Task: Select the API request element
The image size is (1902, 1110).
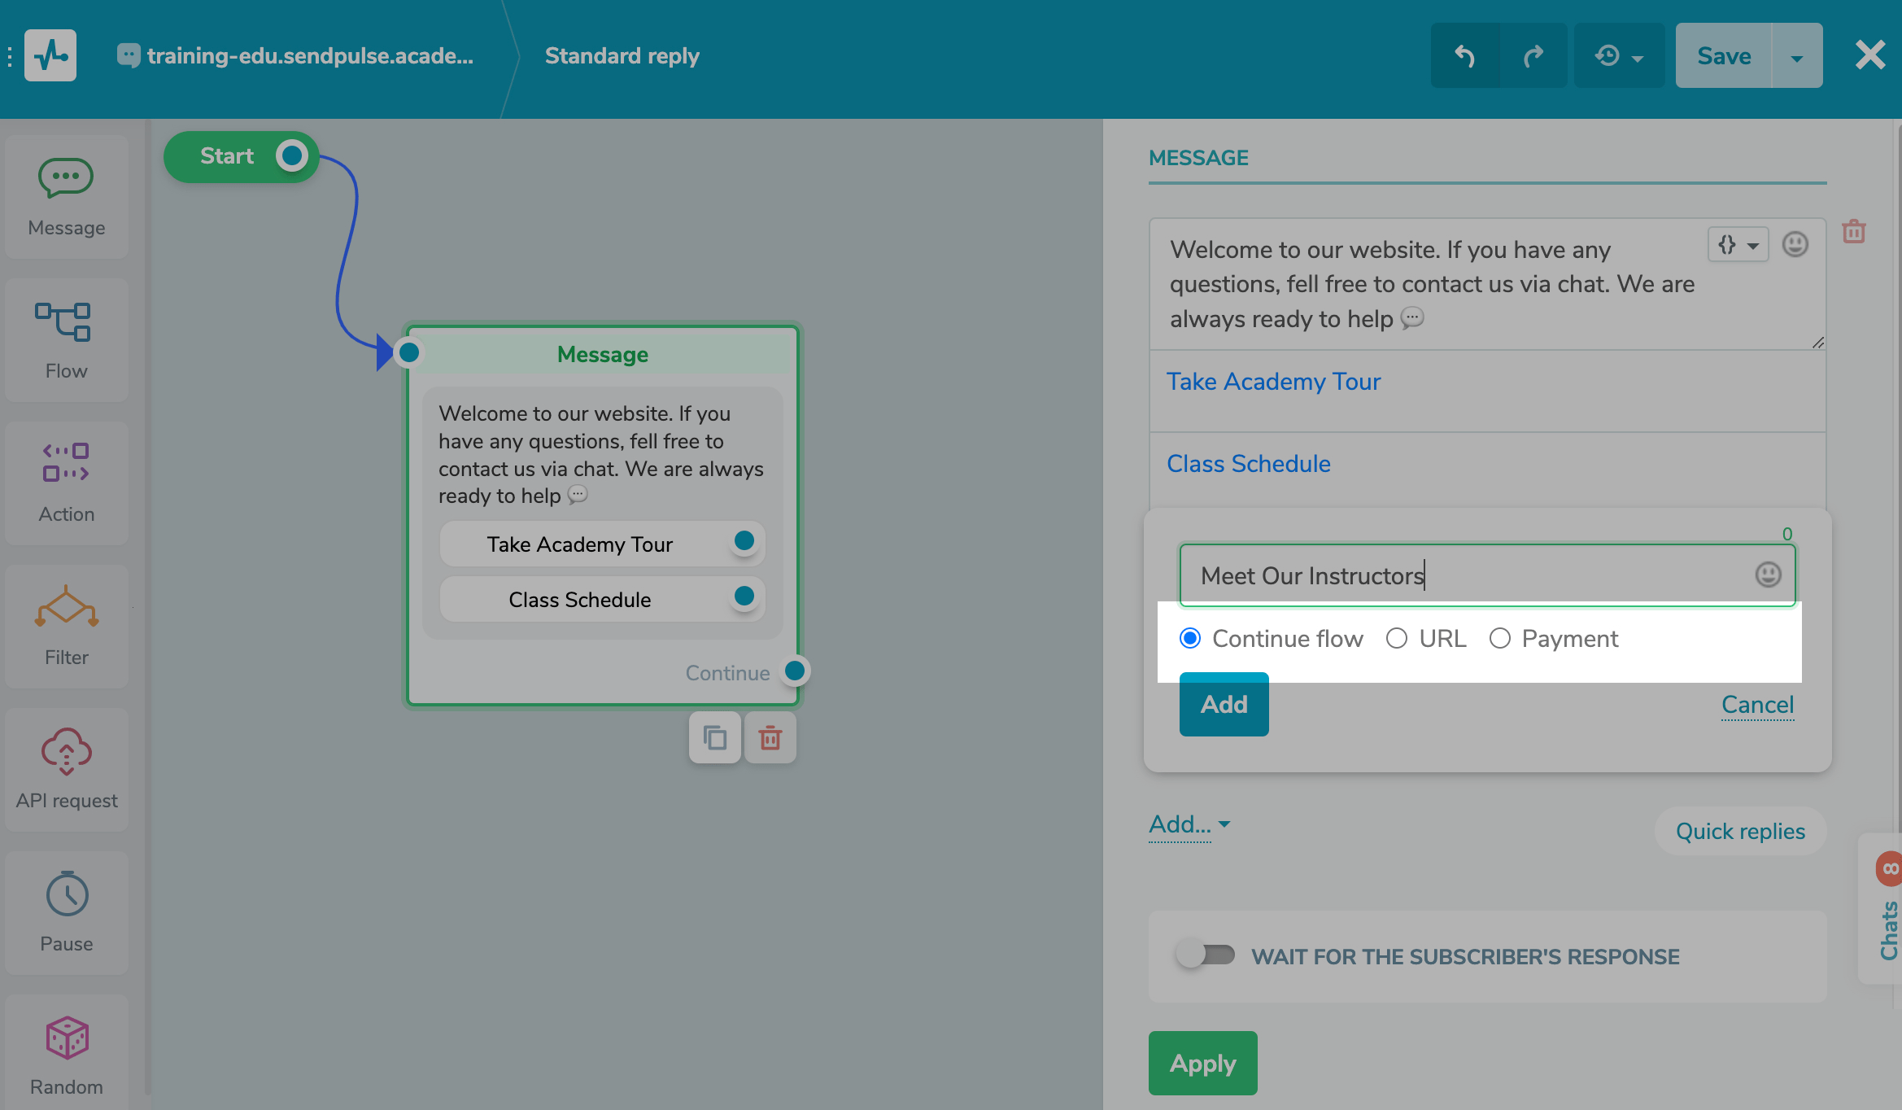Action: click(65, 768)
